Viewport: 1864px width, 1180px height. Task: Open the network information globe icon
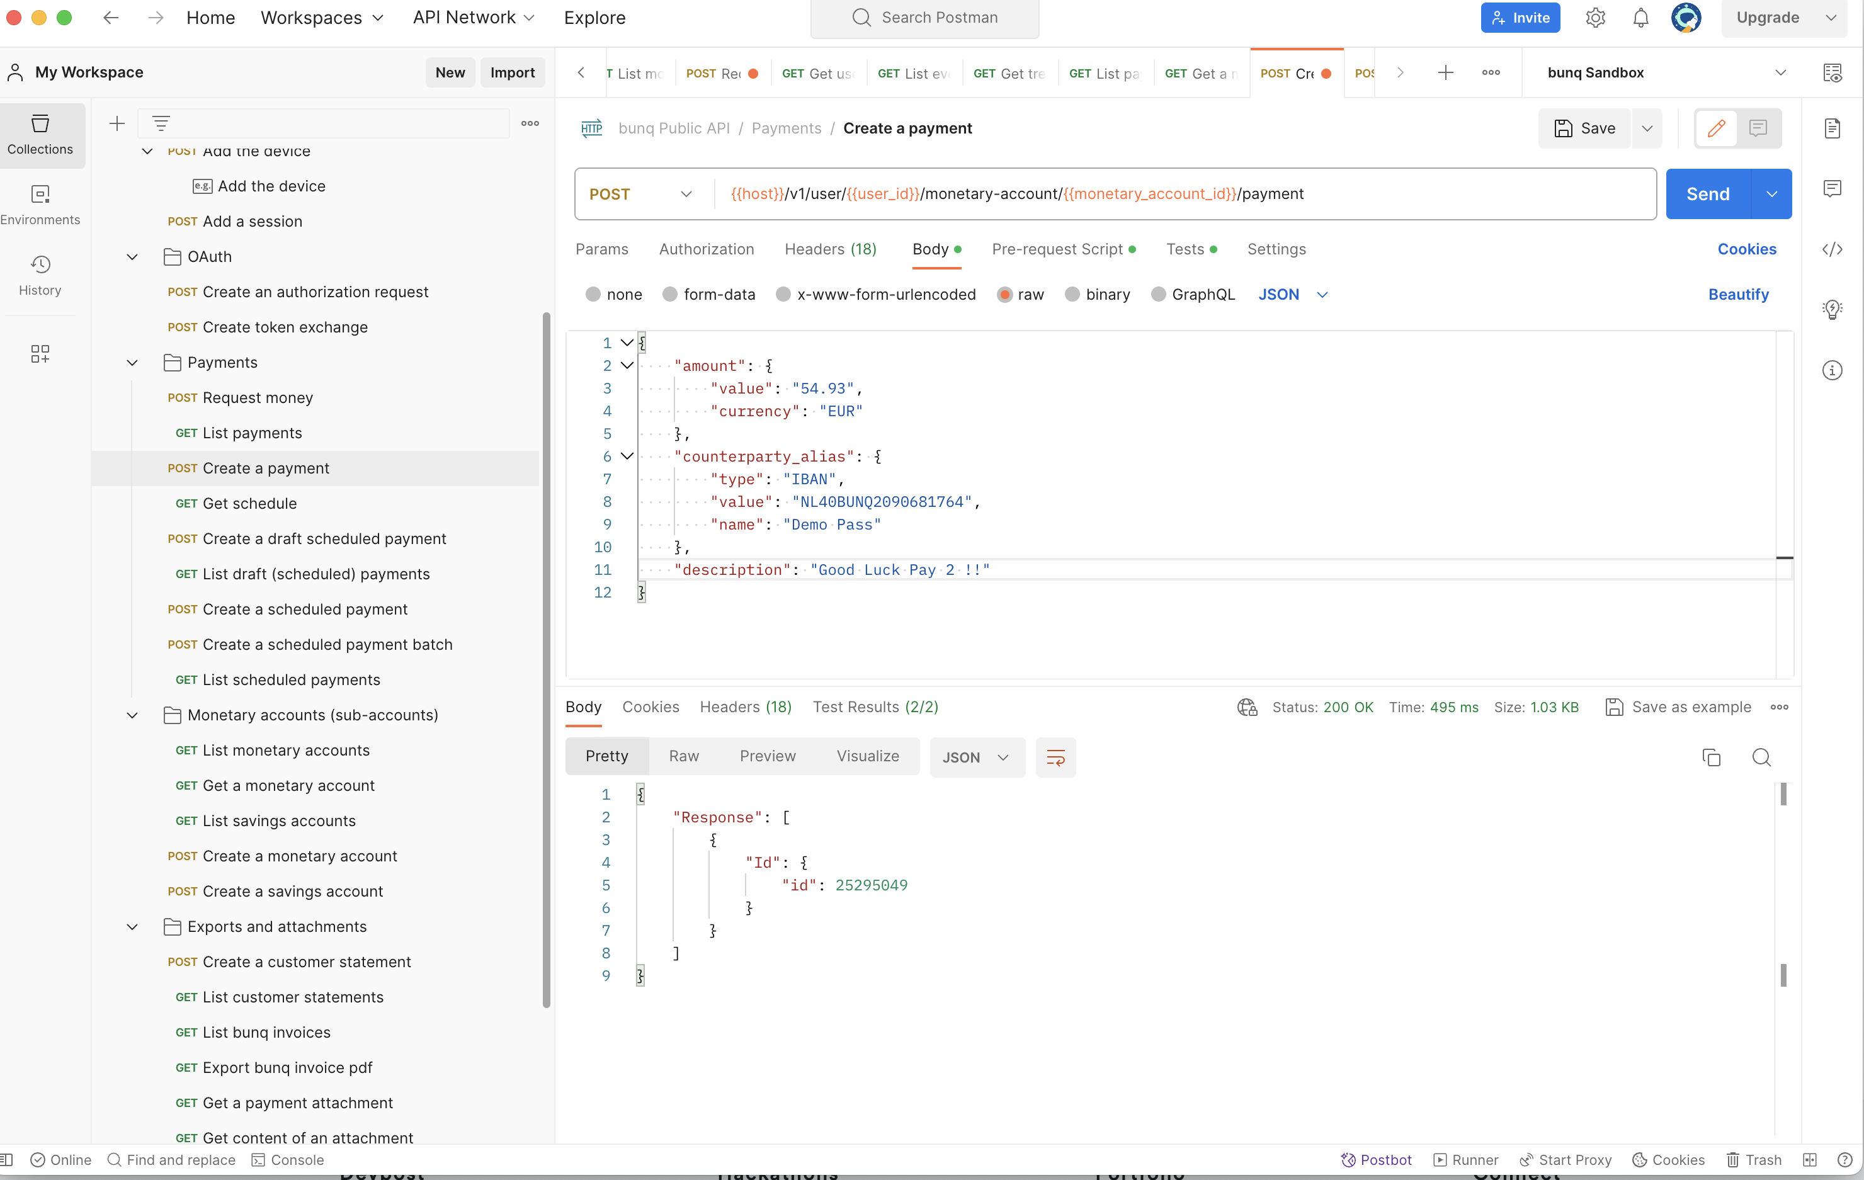pyautogui.click(x=1247, y=707)
